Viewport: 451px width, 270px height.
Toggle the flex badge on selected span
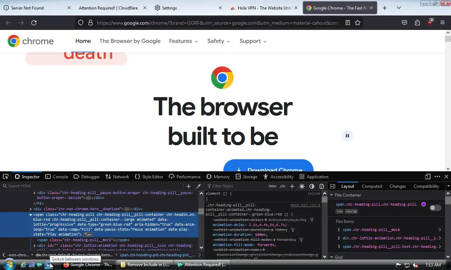click(88, 234)
